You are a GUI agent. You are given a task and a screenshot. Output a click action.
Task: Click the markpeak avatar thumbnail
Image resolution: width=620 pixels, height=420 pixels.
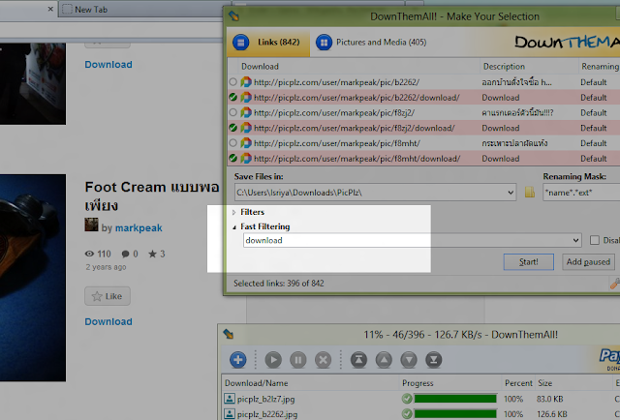[91, 225]
